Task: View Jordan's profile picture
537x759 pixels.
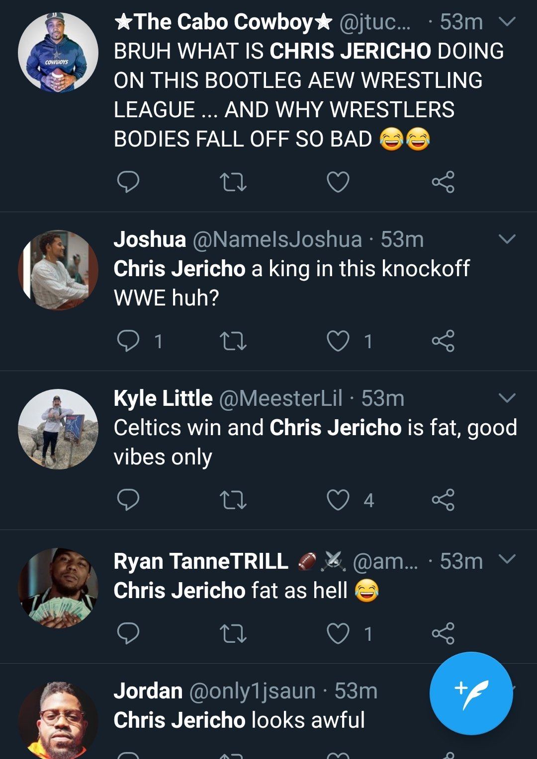Action: coord(58,720)
